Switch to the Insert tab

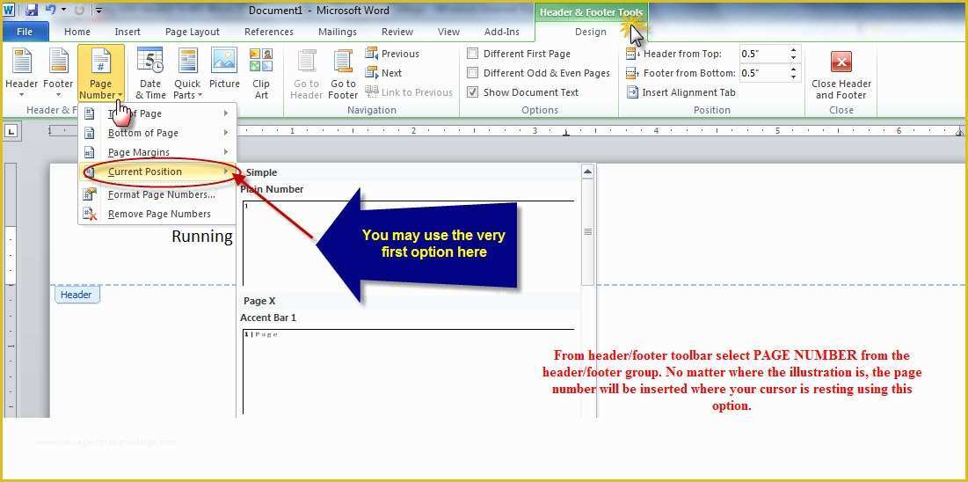tap(127, 32)
